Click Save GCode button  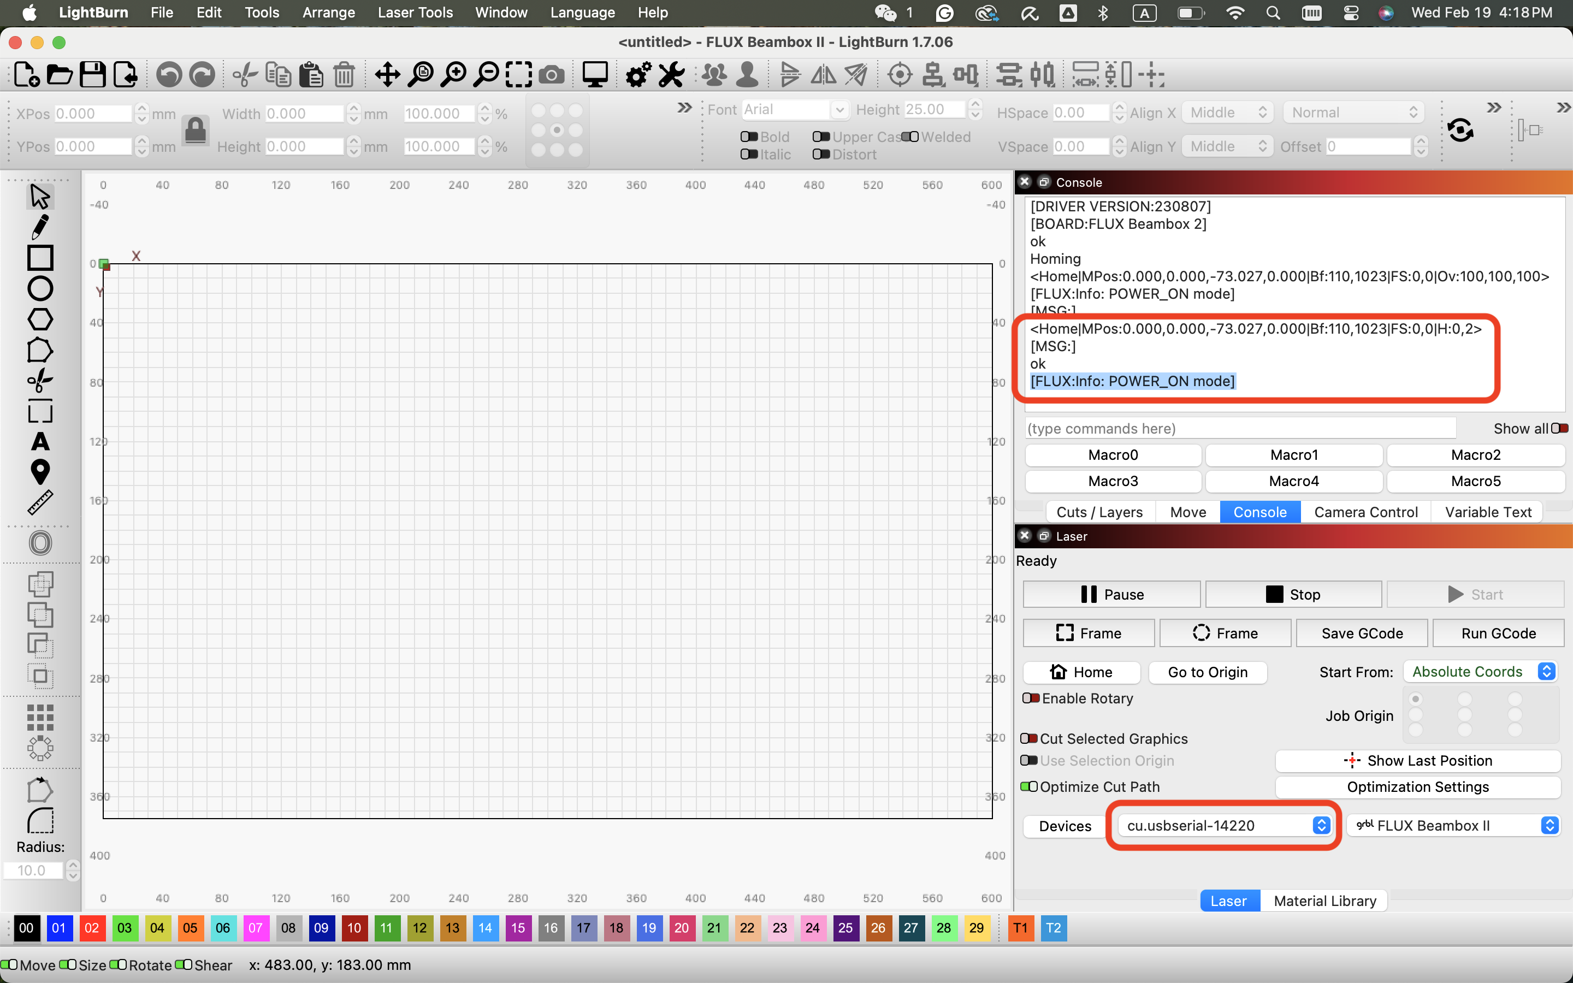[x=1362, y=633]
